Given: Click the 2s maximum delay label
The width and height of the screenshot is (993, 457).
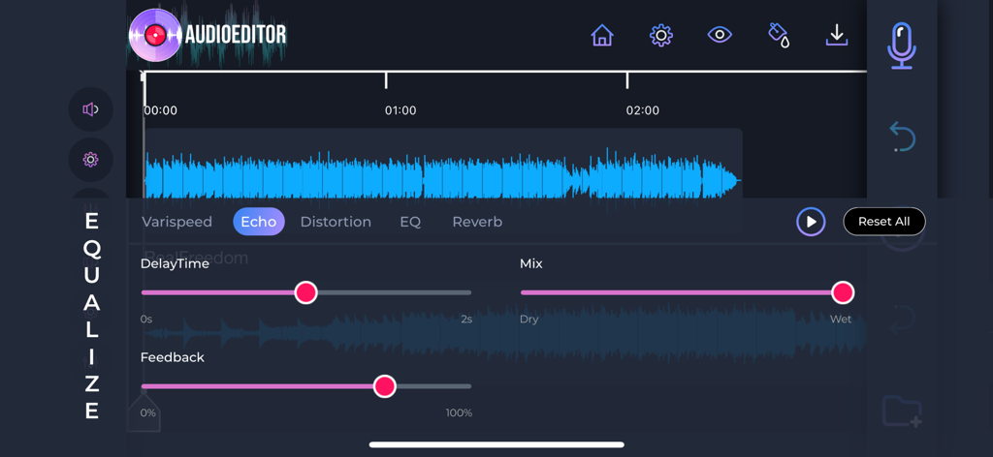Looking at the screenshot, I should click(x=466, y=320).
